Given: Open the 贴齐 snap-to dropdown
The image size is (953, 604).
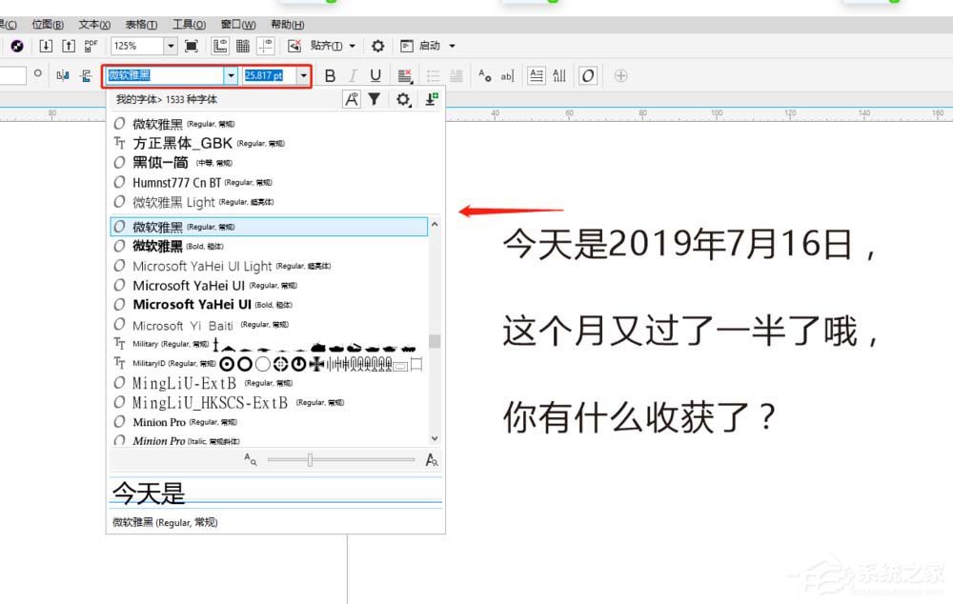Looking at the screenshot, I should tap(350, 45).
